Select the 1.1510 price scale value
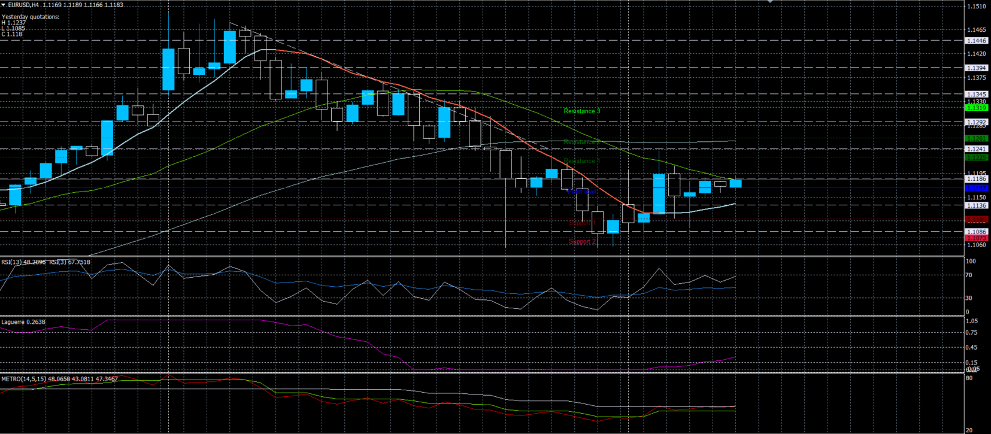This screenshot has height=434, width=991. pos(977,7)
